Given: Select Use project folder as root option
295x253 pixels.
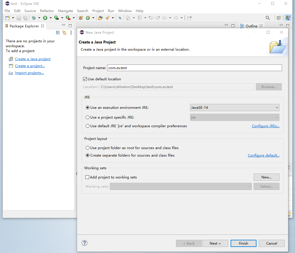Looking at the screenshot, I should (x=87, y=148).
